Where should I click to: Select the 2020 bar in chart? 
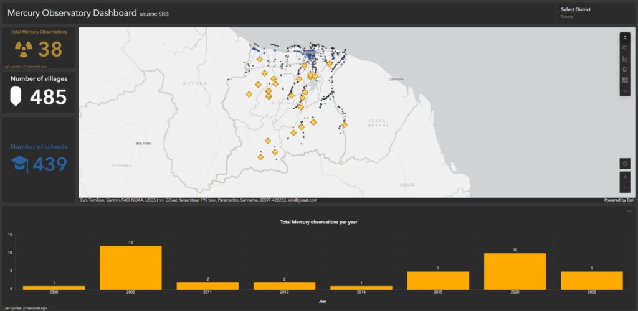(515, 271)
